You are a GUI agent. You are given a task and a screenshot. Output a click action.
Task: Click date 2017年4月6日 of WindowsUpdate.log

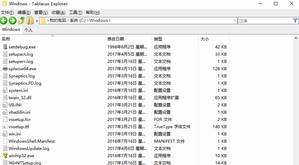coord(127,149)
